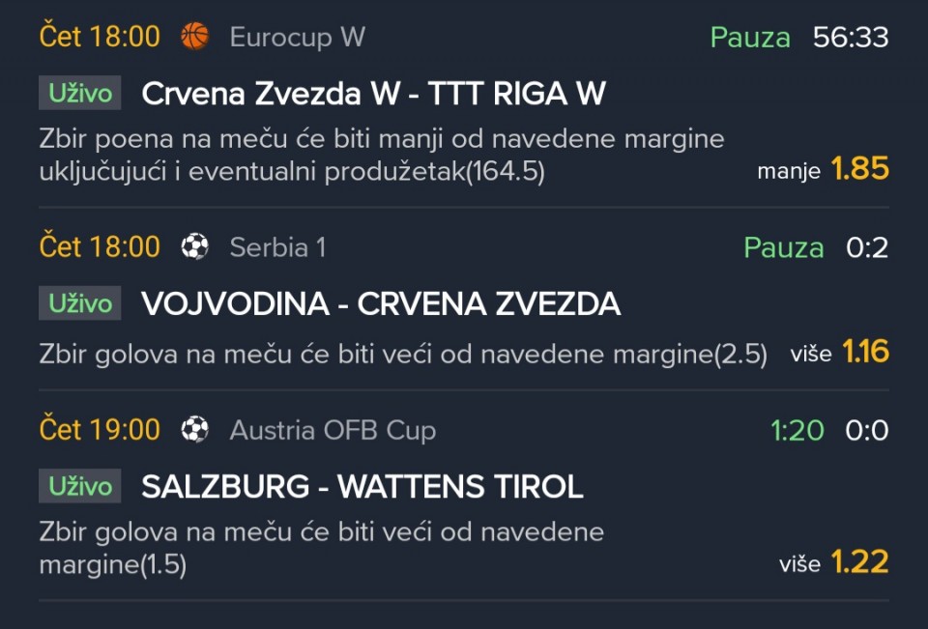
Task: Click the Uživo badge for Salzburg match
Action: pos(80,486)
